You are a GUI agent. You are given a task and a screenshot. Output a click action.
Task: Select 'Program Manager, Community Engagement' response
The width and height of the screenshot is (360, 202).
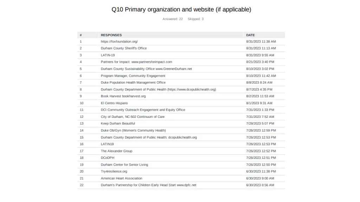133,76
